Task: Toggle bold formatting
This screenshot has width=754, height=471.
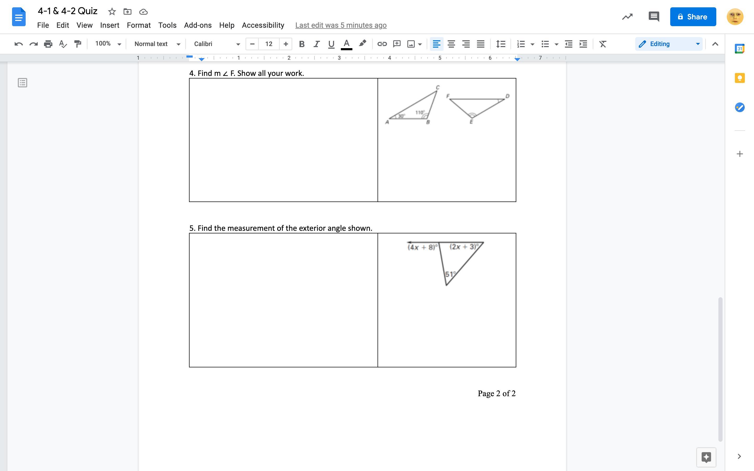Action: pos(301,44)
